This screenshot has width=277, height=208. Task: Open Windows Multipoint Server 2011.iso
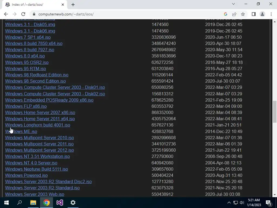tap(39, 144)
